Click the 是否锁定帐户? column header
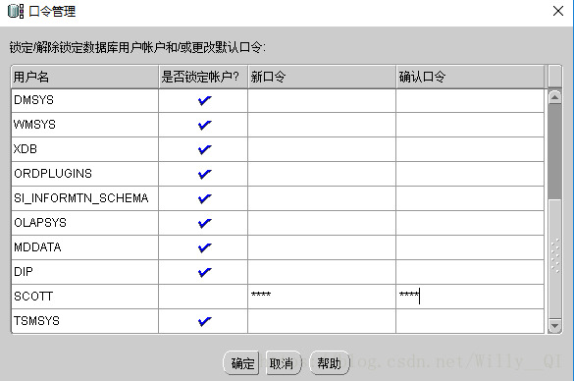 pyautogui.click(x=203, y=77)
